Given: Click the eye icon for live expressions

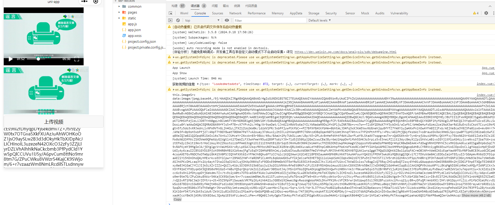Looking at the screenshot, I should [x=227, y=20].
